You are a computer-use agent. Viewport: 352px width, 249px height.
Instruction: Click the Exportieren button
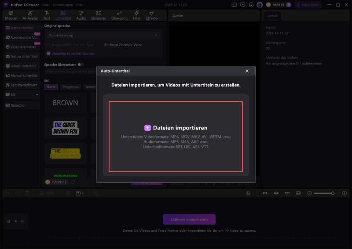click(x=308, y=5)
